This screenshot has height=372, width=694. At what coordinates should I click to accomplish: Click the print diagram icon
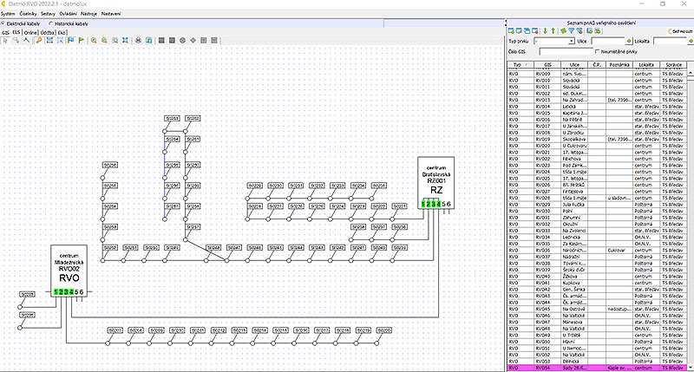138,40
